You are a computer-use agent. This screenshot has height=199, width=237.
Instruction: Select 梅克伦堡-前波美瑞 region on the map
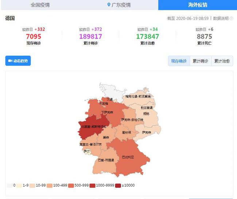click(x=138, y=97)
